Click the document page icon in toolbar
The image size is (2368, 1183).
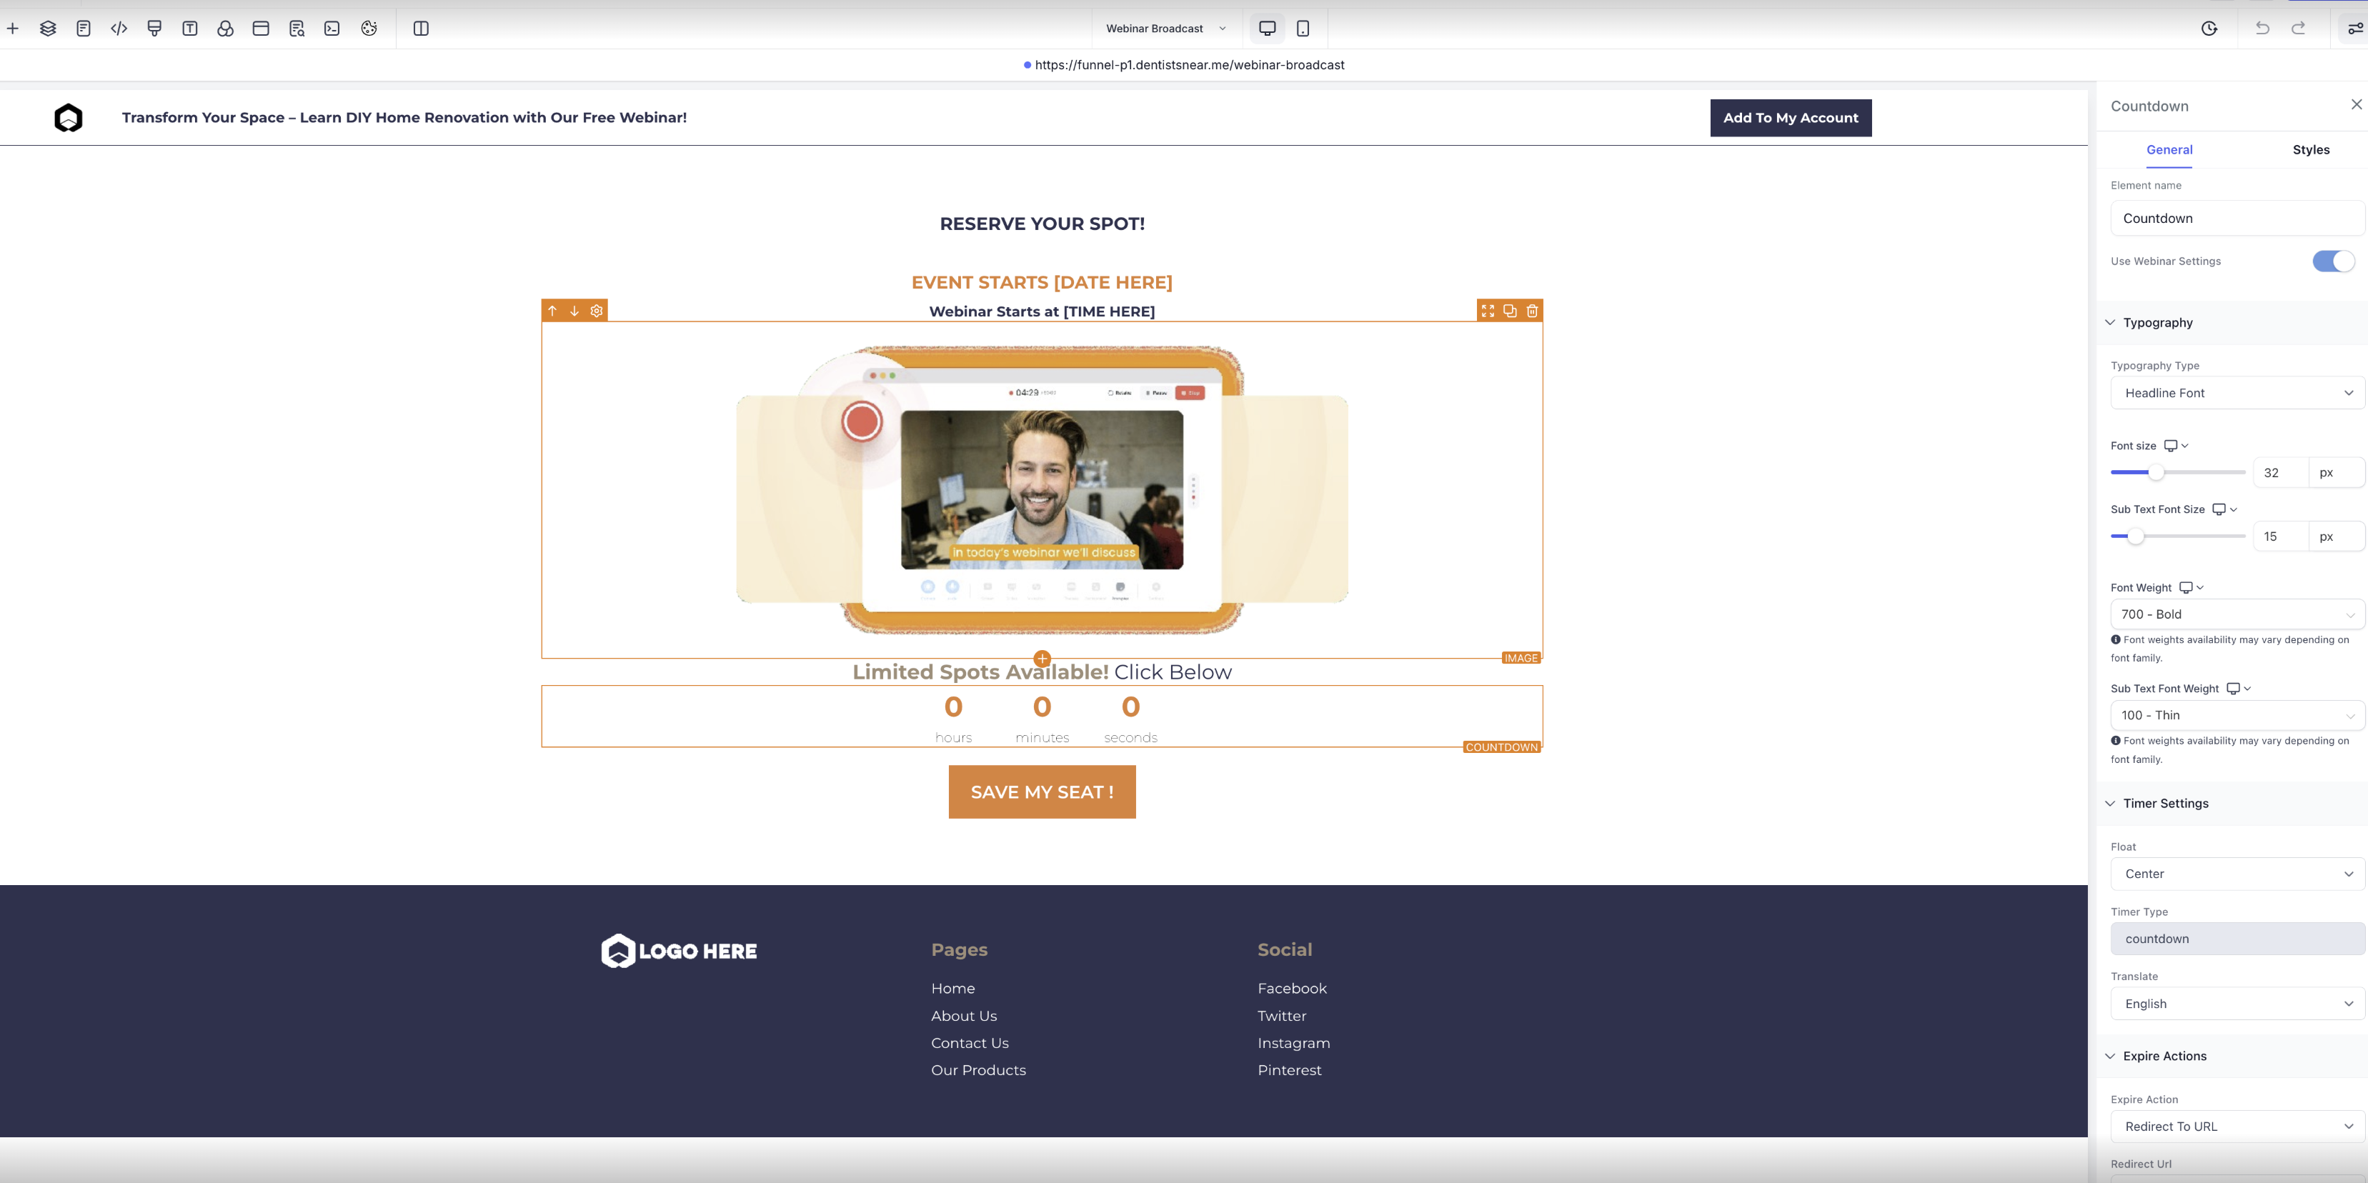[84, 29]
